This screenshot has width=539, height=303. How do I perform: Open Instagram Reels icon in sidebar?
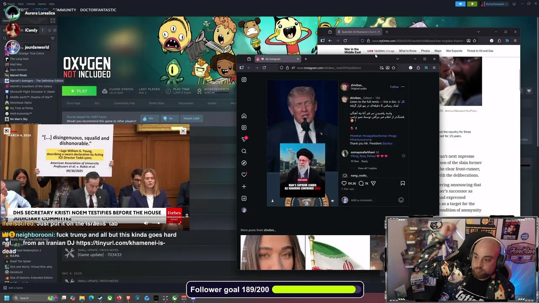tap(244, 128)
